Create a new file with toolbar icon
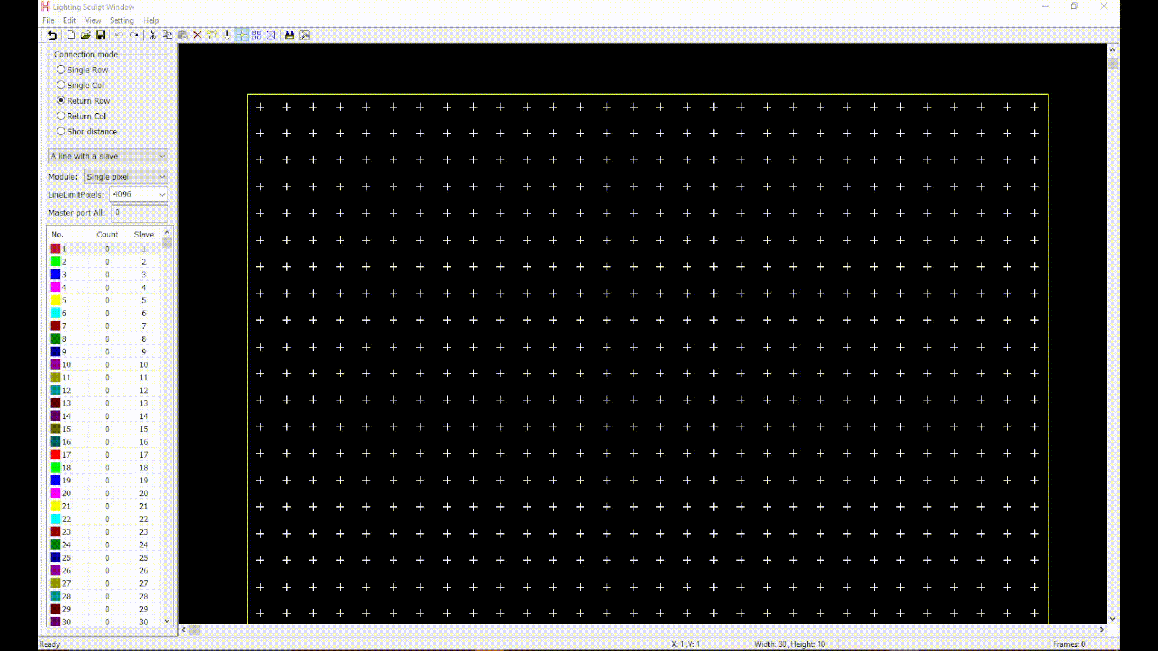The image size is (1158, 651). pyautogui.click(x=71, y=35)
